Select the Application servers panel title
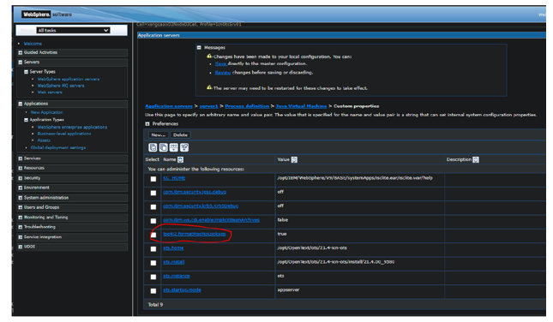Screen dimensions: 553x322 tap(159, 35)
